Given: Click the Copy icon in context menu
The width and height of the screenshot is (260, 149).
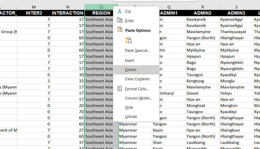Looking at the screenshot, I should point(120,20).
